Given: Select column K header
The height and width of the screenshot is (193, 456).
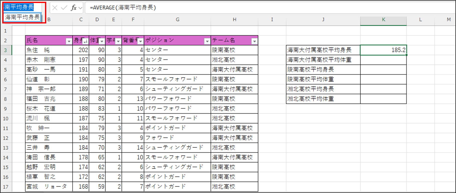Looking at the screenshot, I should 383,20.
